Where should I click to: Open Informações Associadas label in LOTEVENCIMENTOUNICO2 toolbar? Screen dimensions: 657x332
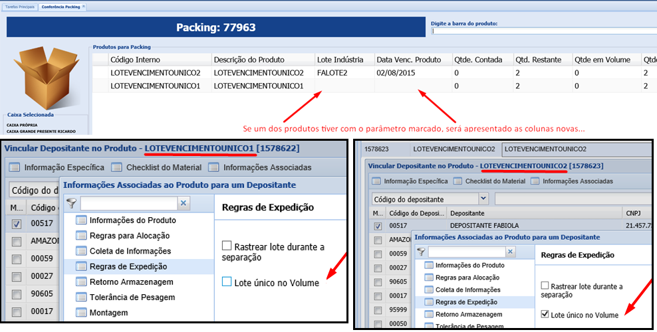pos(577,181)
